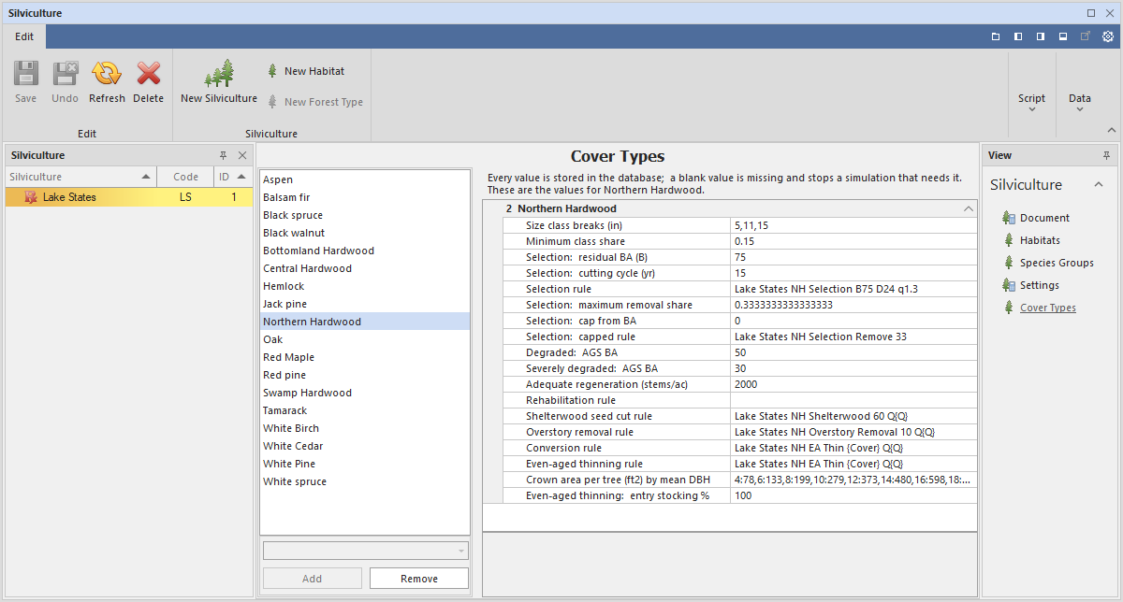Sort by the Silviculture column header
Viewport: 1123px width, 602px height.
tap(80, 177)
